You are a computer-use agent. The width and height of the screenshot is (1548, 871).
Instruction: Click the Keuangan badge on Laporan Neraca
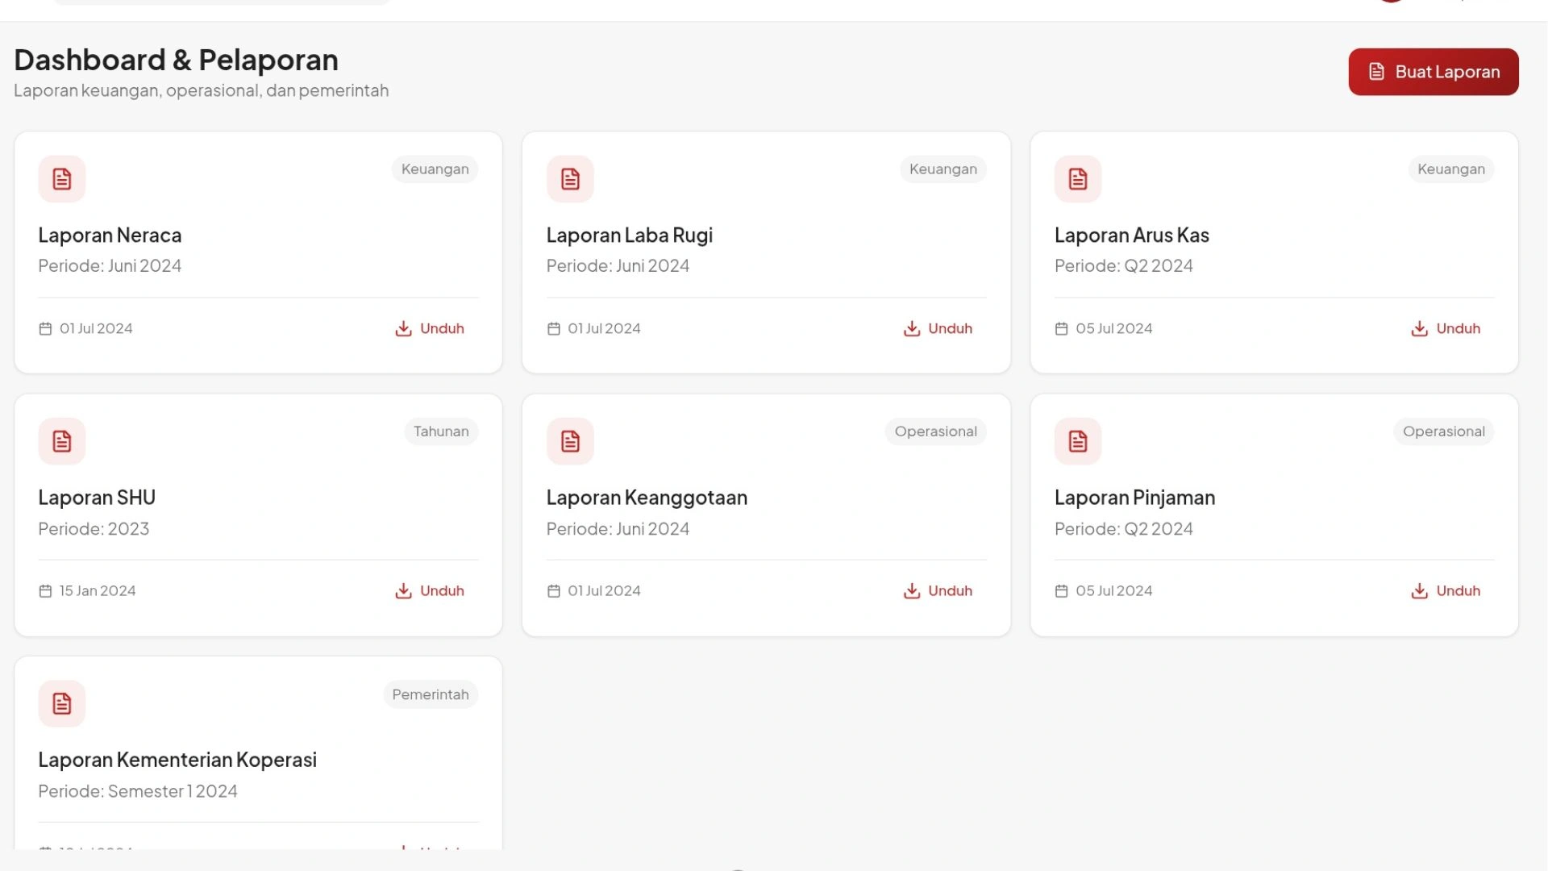coord(435,169)
